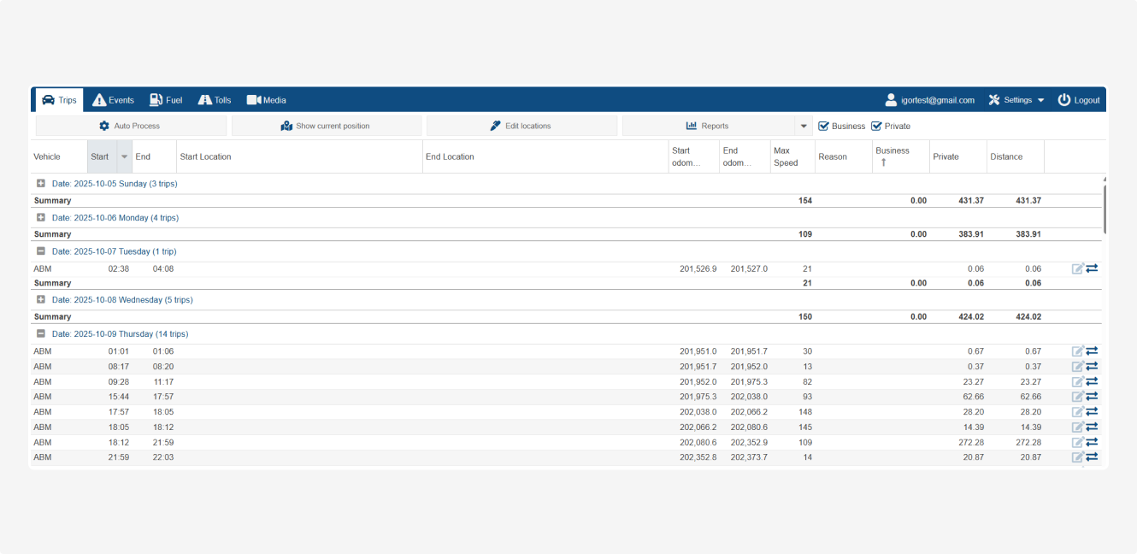
Task: Click edit icon for 18:12 trip row
Action: tap(1077, 442)
